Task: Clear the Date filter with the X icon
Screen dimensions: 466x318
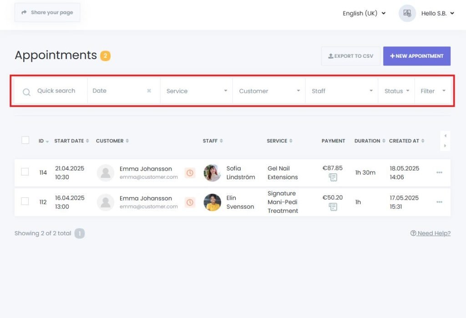Action: point(149,91)
